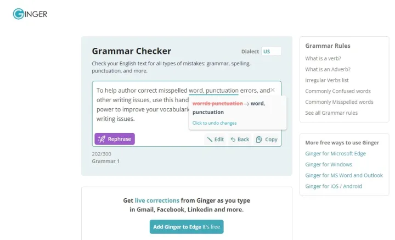Click the underlined 'word, punctuation' correction
Screen dimensions: 395x240
point(213,91)
